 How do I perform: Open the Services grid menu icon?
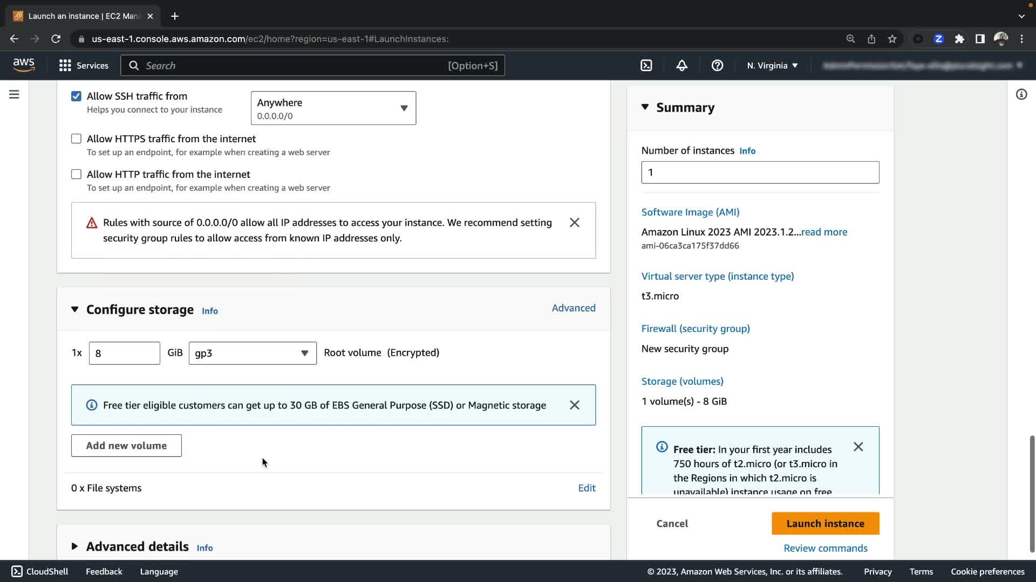(x=65, y=66)
